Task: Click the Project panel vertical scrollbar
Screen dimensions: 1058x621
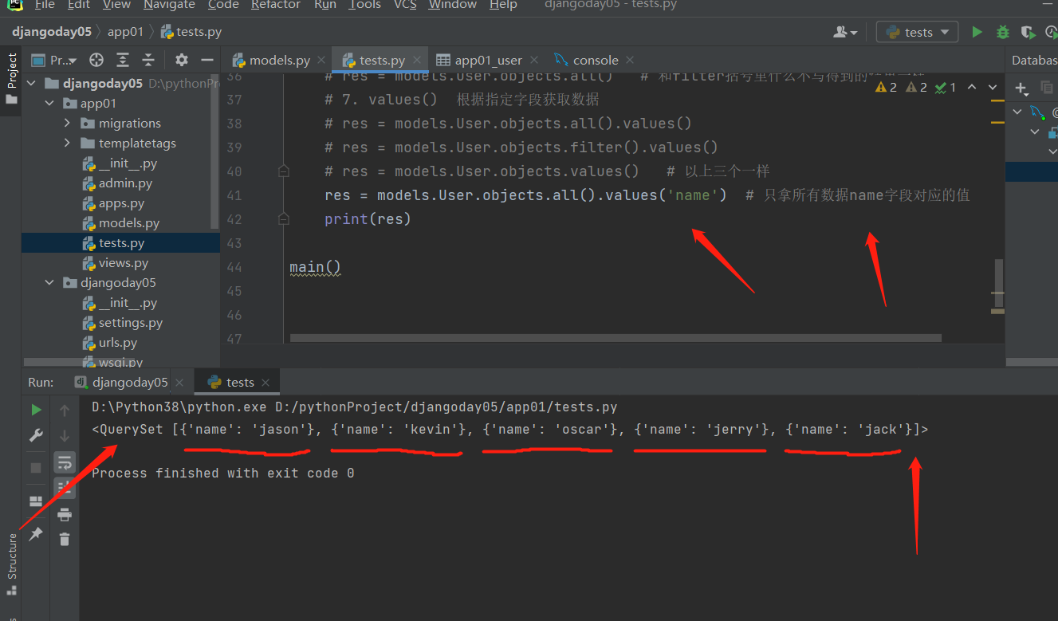Action: click(x=214, y=151)
